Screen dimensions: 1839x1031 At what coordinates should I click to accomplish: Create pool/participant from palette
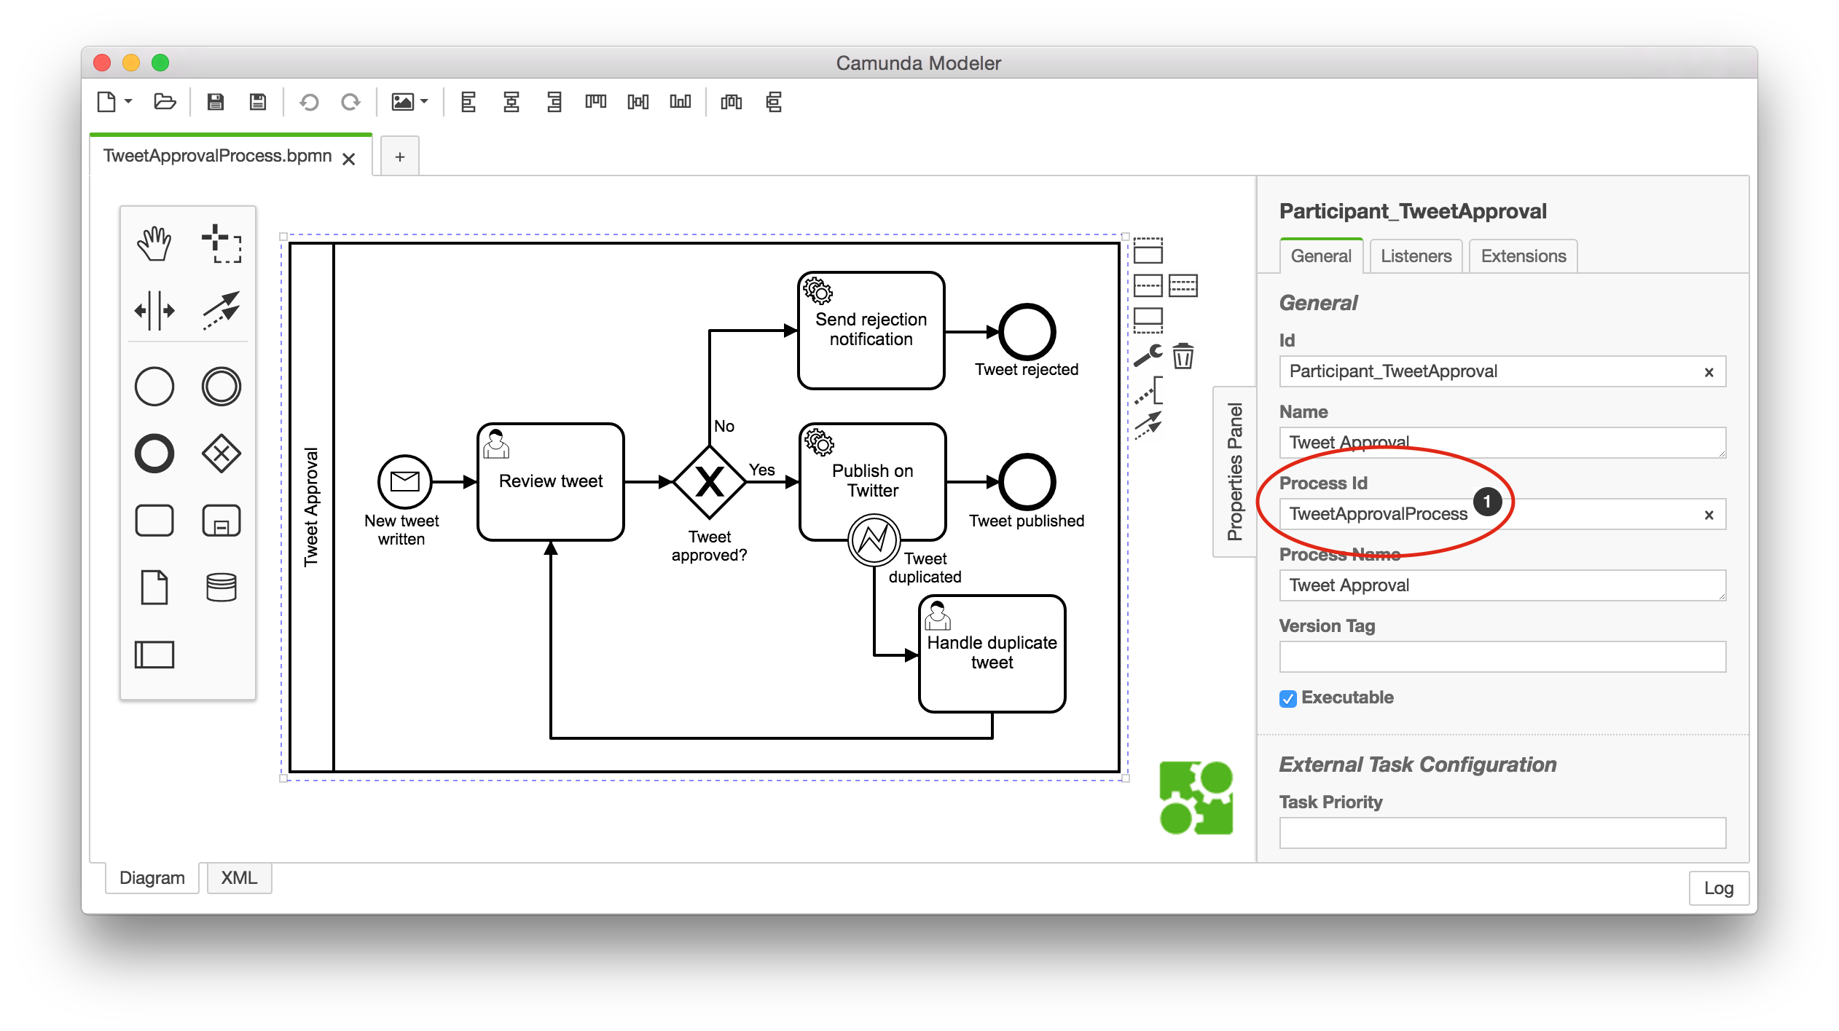[154, 655]
